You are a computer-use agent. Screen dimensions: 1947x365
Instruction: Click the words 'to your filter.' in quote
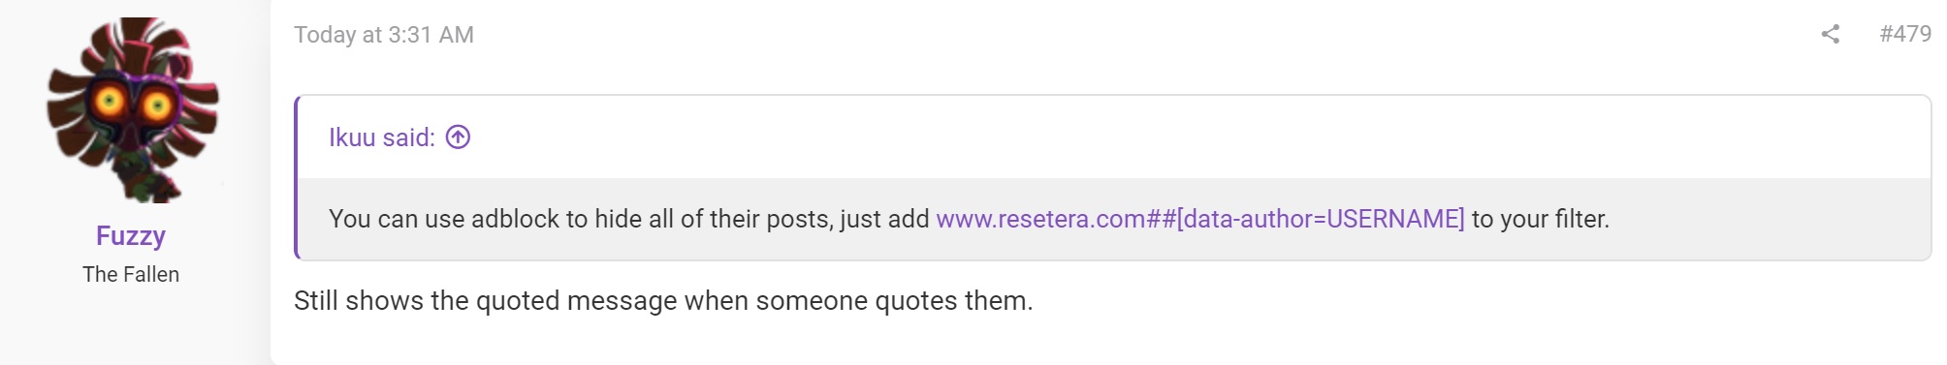point(1541,219)
